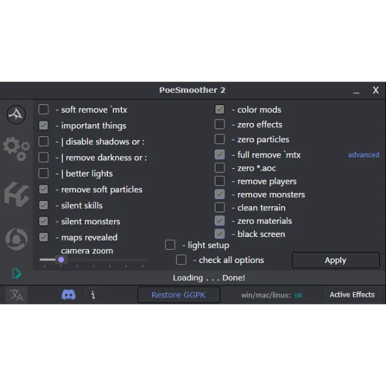
Task: Click the info icon button
Action: click(93, 295)
